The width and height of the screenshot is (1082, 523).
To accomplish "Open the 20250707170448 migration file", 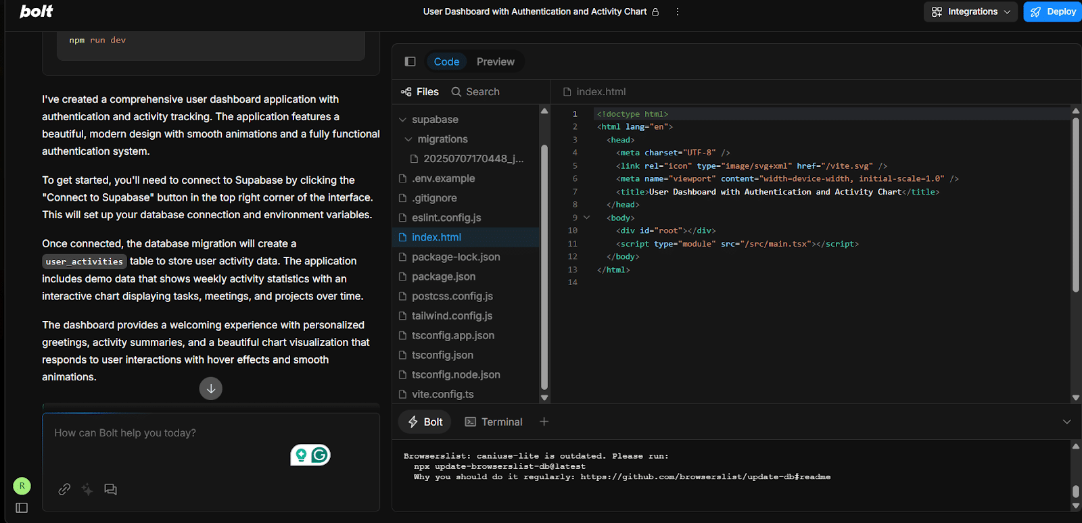I will click(467, 159).
